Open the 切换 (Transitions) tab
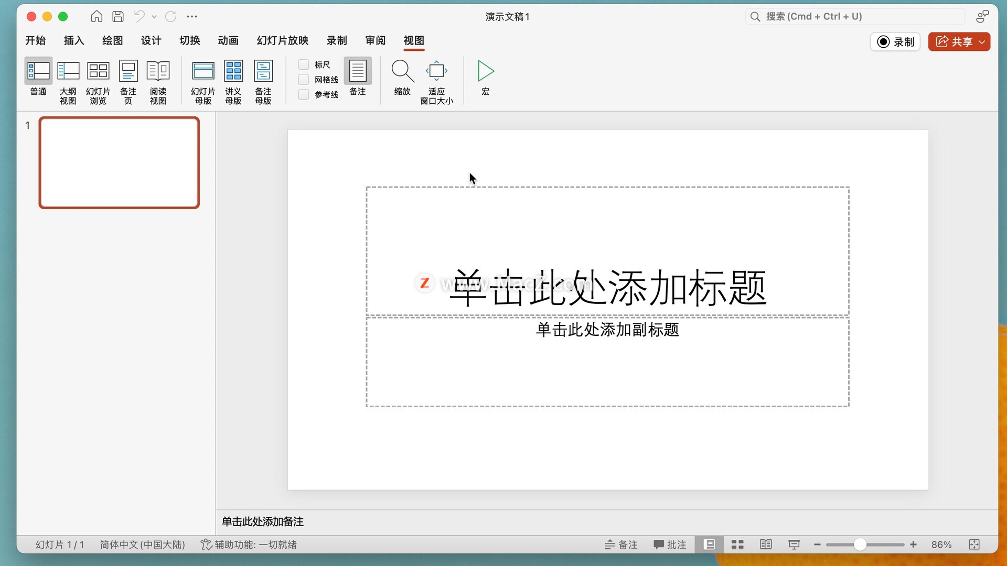The image size is (1007, 566). pos(190,40)
